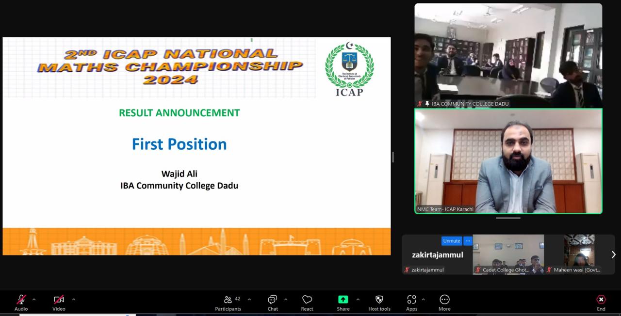Click the green Share screen icon
This screenshot has height=316, width=621.
click(x=343, y=300)
